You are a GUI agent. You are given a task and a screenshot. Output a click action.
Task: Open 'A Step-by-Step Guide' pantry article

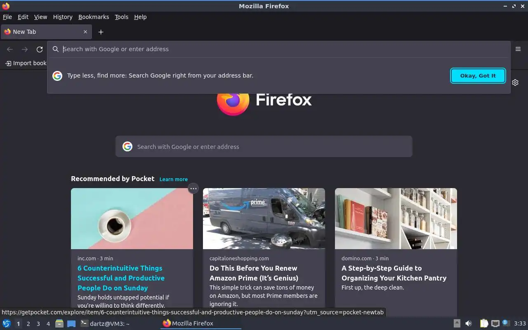click(394, 273)
